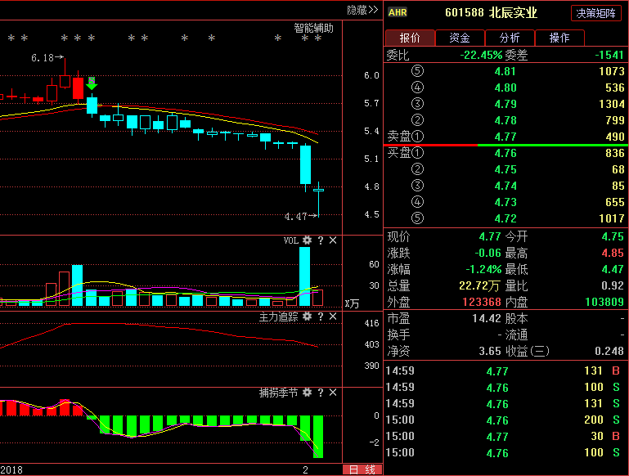The width and height of the screenshot is (629, 476).
Task: Click the green down-arrow signal marker
Action: pyautogui.click(x=92, y=83)
